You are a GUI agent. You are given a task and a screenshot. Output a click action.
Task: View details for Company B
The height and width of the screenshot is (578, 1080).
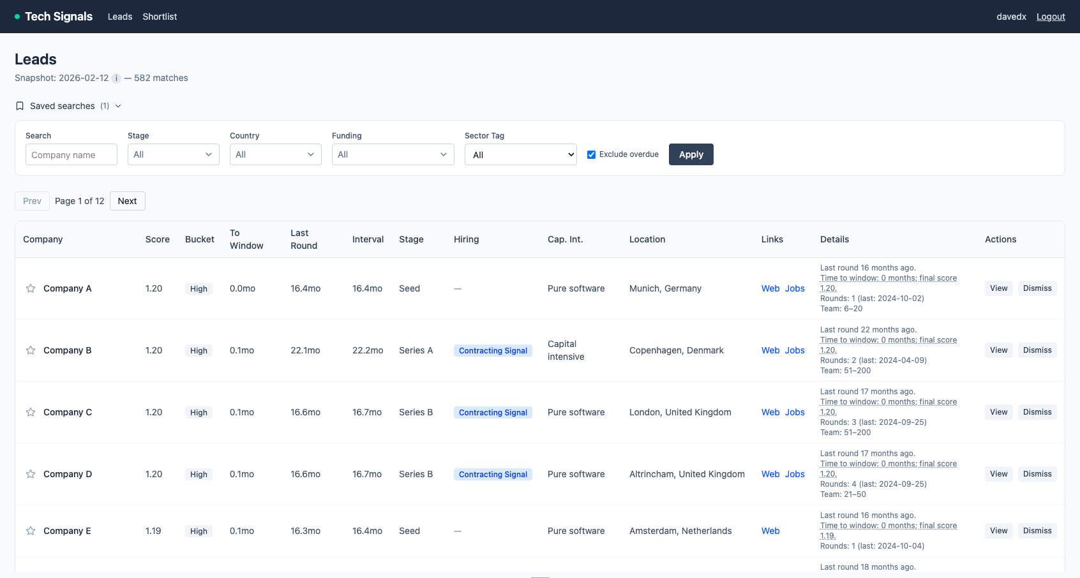pyautogui.click(x=999, y=350)
